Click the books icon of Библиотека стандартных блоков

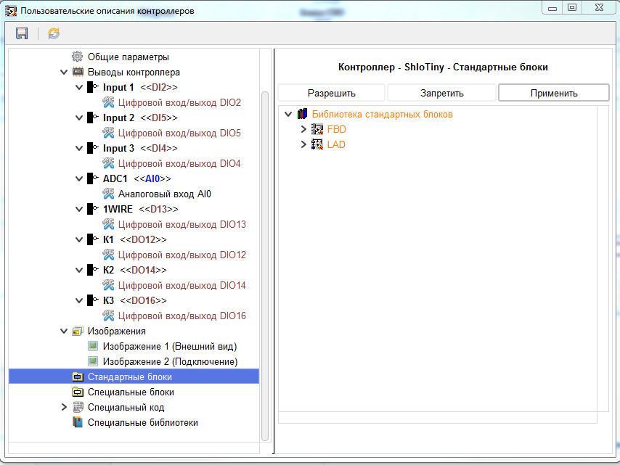[303, 114]
